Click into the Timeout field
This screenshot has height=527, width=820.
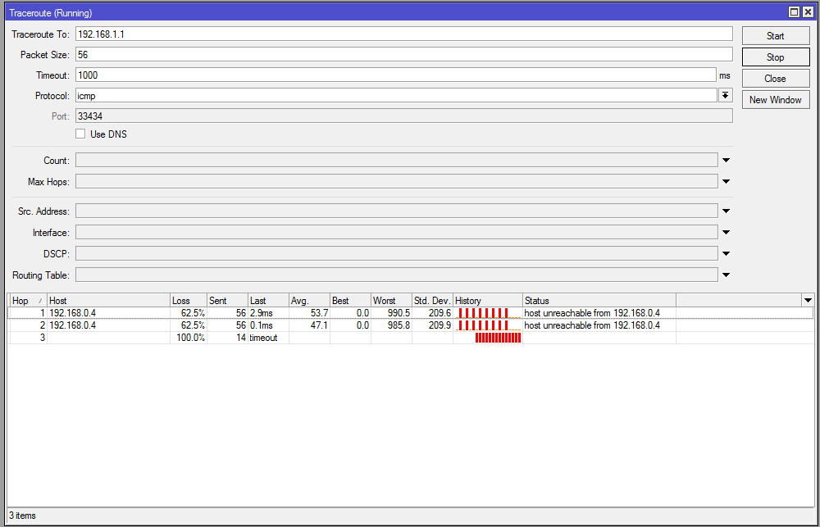point(396,75)
